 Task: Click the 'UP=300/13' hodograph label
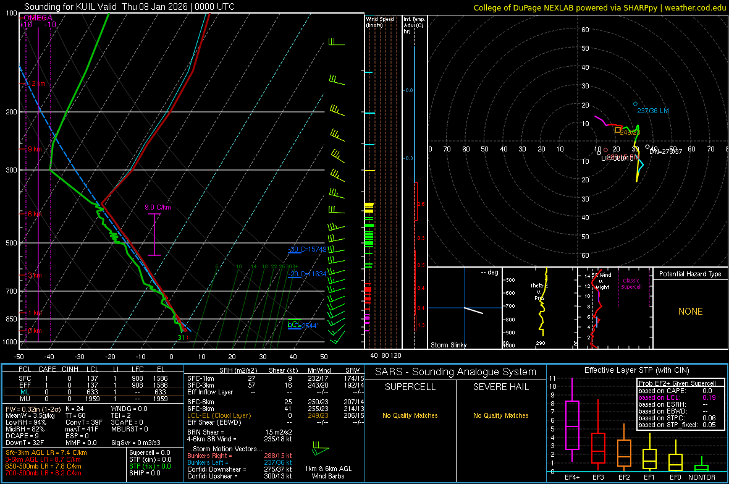click(x=617, y=158)
